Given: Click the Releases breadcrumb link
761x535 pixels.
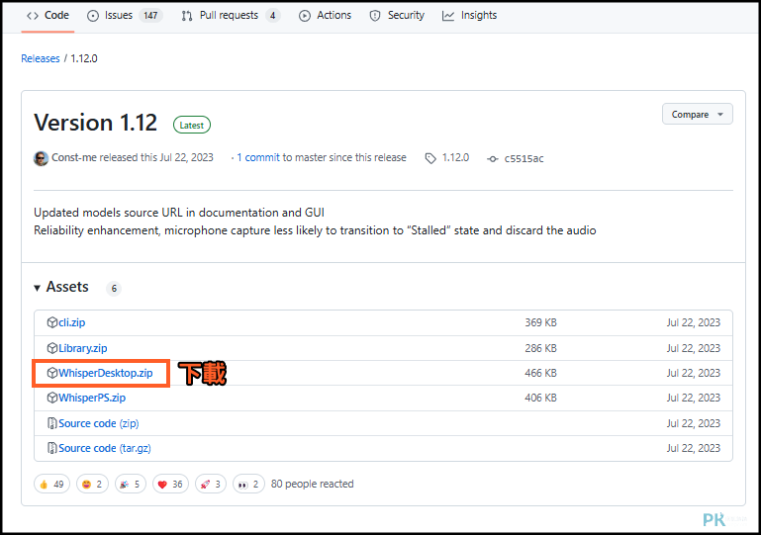Looking at the screenshot, I should point(41,58).
